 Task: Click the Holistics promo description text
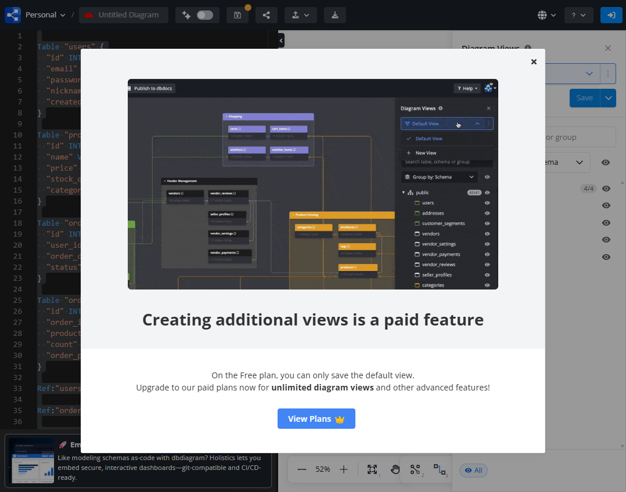(x=160, y=468)
